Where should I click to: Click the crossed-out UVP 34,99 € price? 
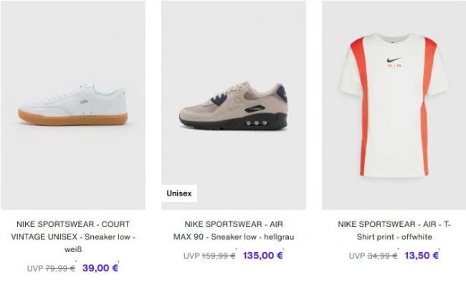point(374,256)
